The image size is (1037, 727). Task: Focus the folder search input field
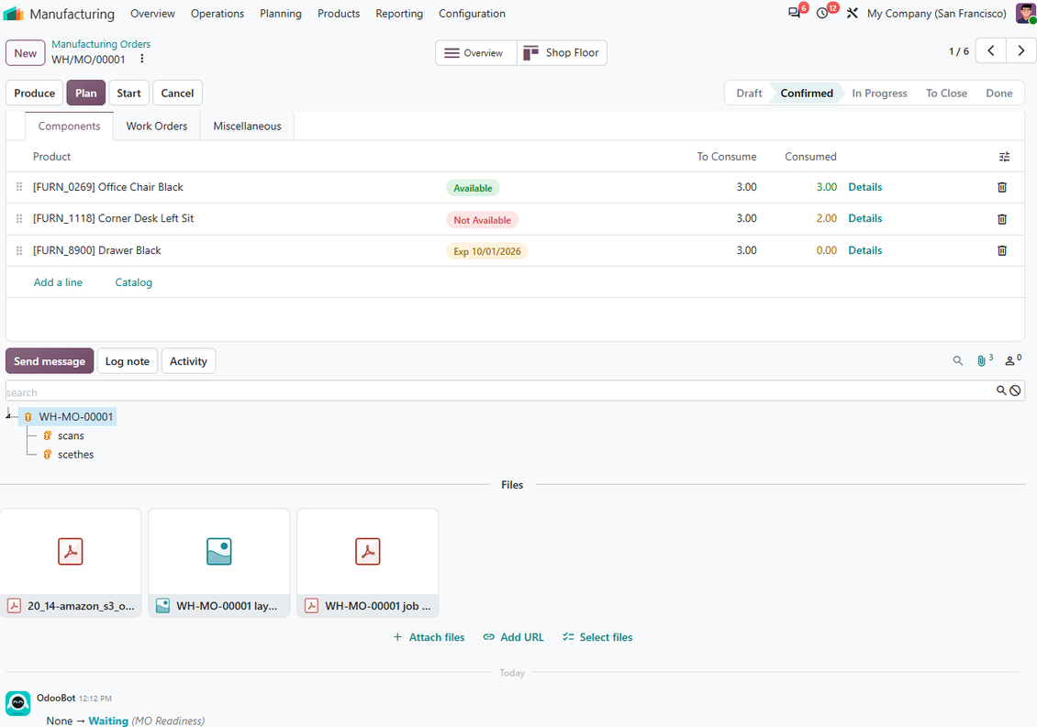click(499, 391)
